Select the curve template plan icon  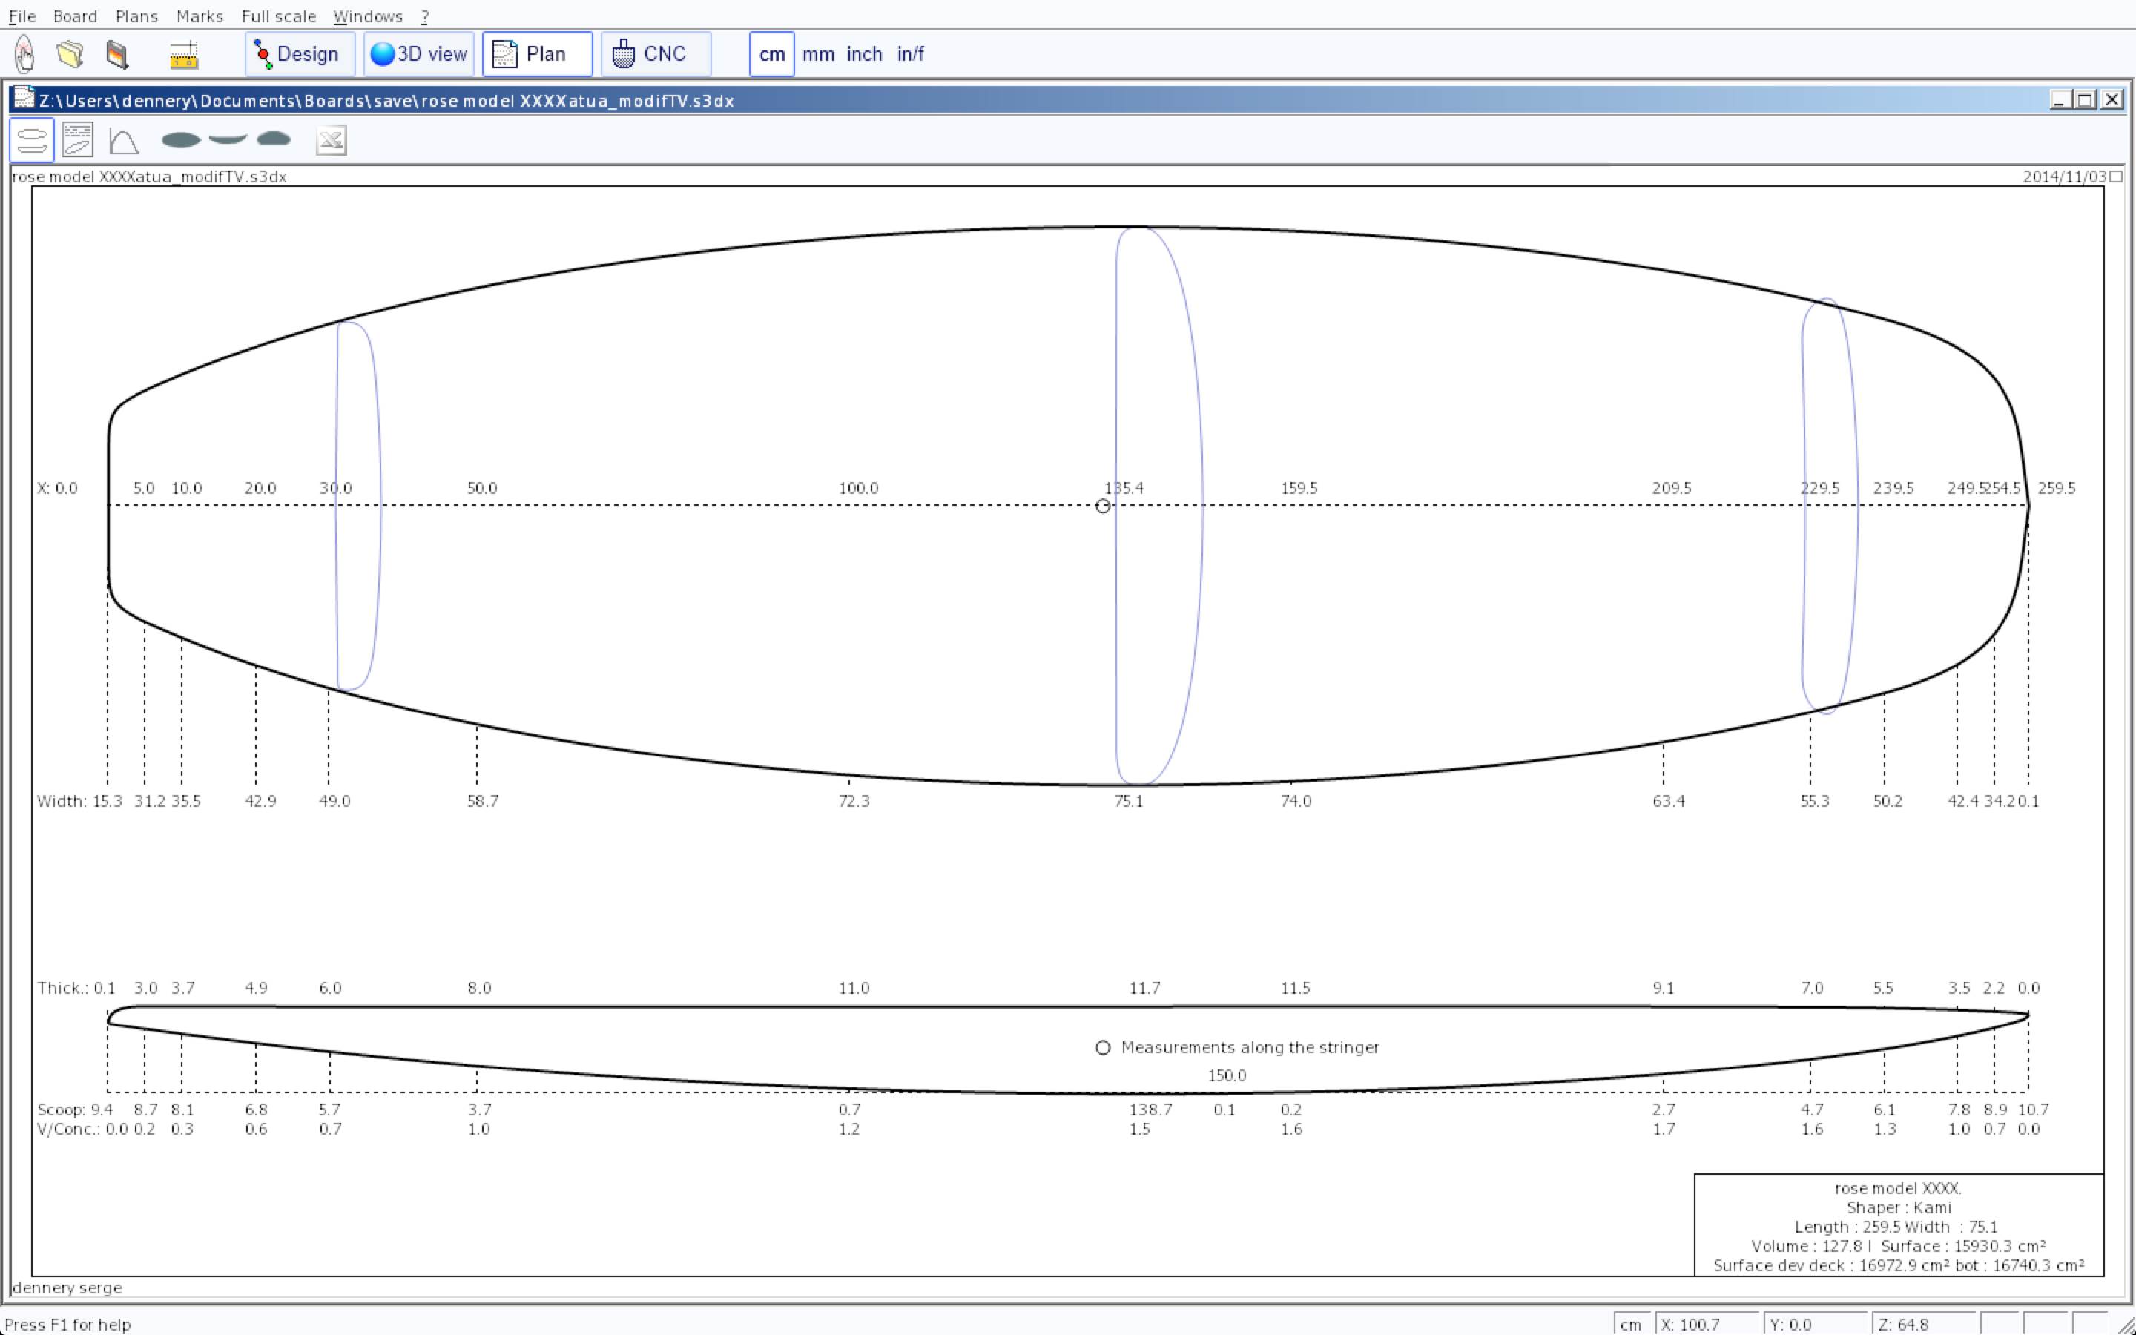124,140
